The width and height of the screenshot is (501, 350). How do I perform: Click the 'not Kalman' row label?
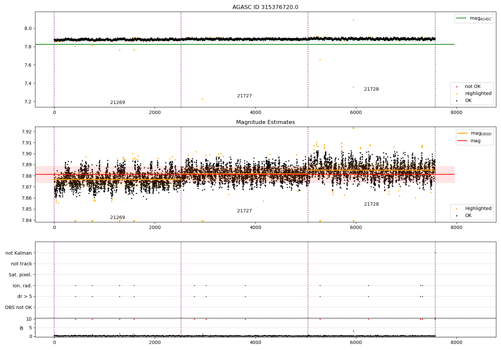click(x=19, y=253)
